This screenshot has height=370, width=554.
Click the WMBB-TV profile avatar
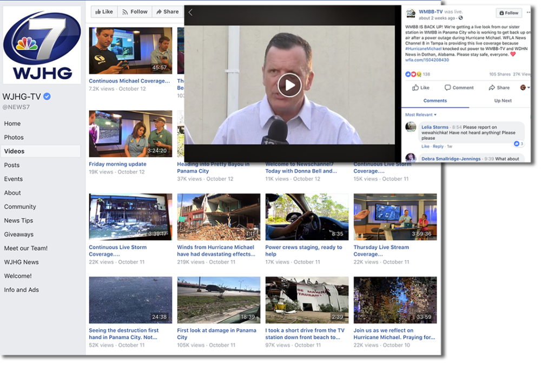click(x=411, y=14)
